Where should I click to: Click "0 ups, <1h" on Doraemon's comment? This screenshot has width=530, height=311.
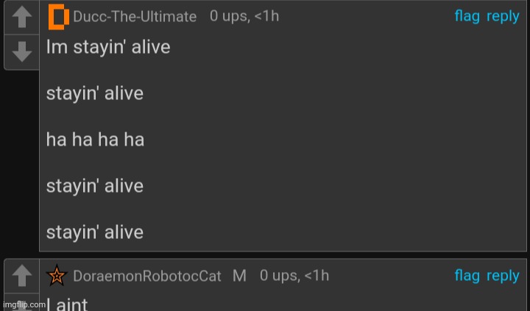coord(294,275)
